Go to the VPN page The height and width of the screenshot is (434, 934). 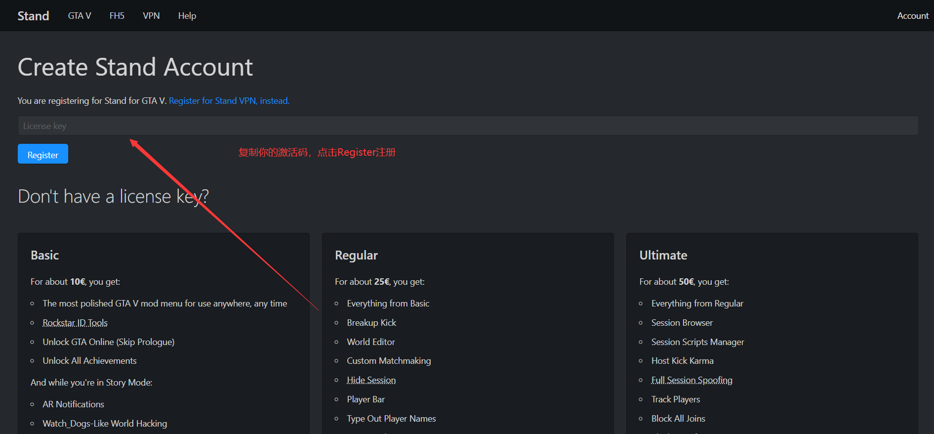click(151, 16)
